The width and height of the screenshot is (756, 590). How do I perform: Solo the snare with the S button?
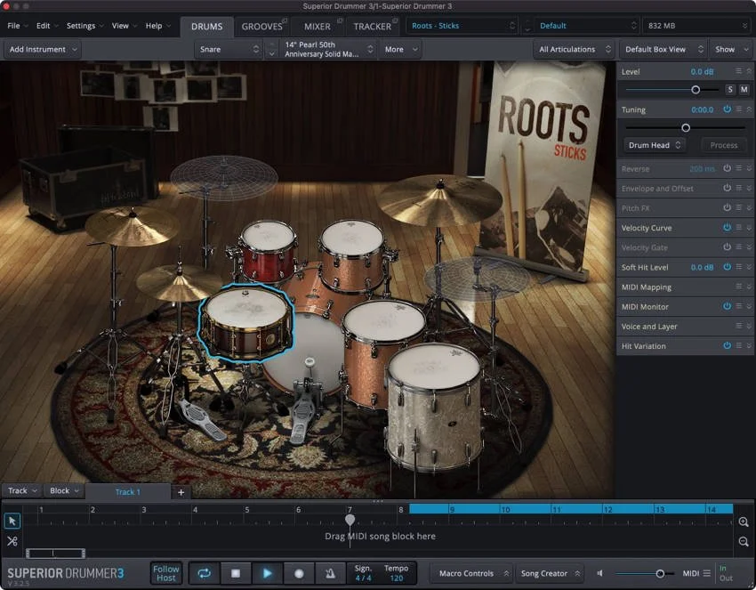coord(730,89)
